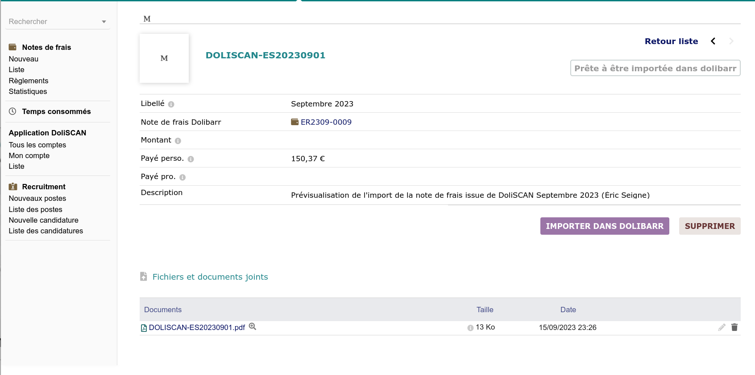Open the ER2309-0009 expense report link
Screen dimensions: 755x375
click(x=326, y=122)
